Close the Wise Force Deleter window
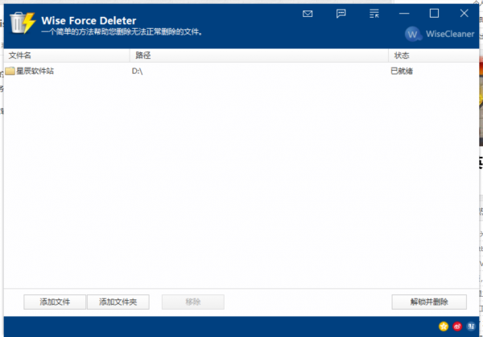The width and height of the screenshot is (483, 337). 464,13
